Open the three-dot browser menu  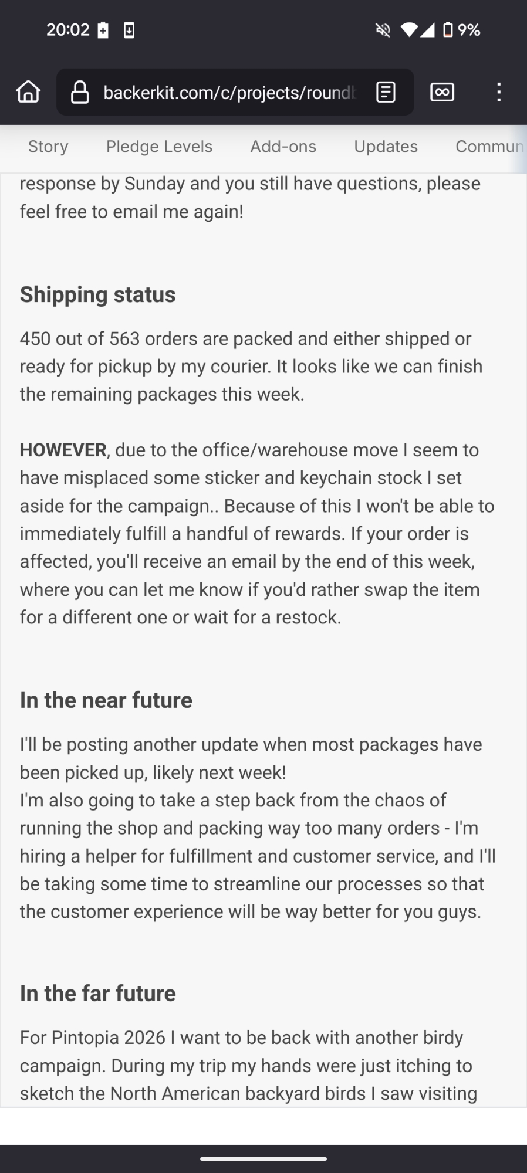499,92
